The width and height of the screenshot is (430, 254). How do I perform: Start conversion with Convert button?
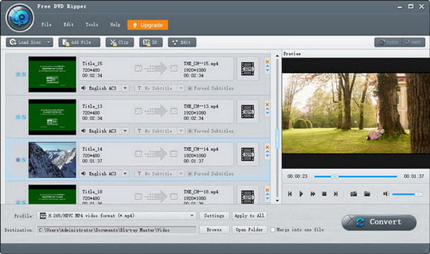(x=379, y=222)
